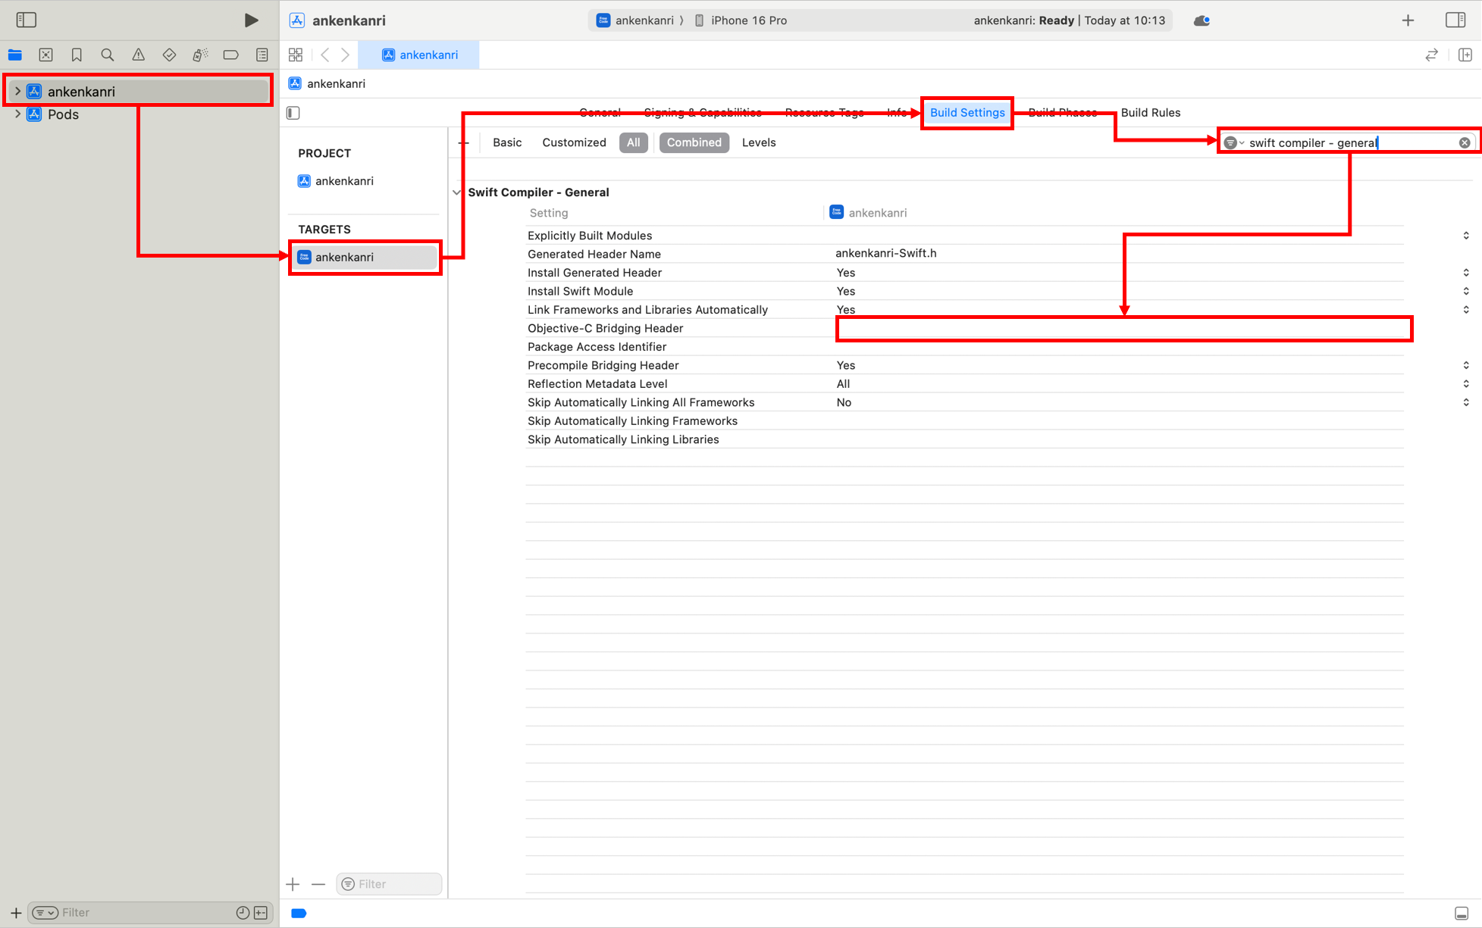This screenshot has height=928, width=1482.
Task: Open the Project navigator folder icon
Action: 15,55
